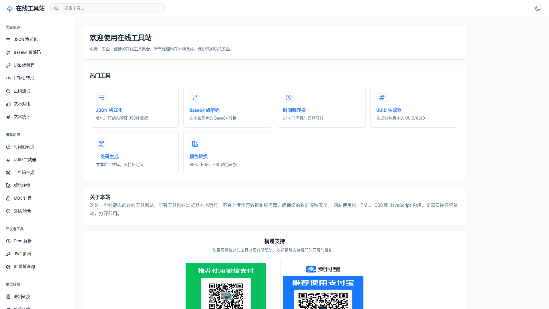Click the Cron 解析 clock icon in sidebar

8,241
